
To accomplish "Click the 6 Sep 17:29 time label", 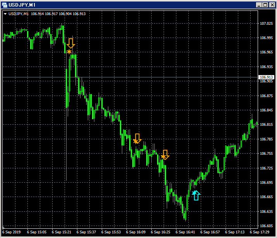I will click(x=260, y=232).
